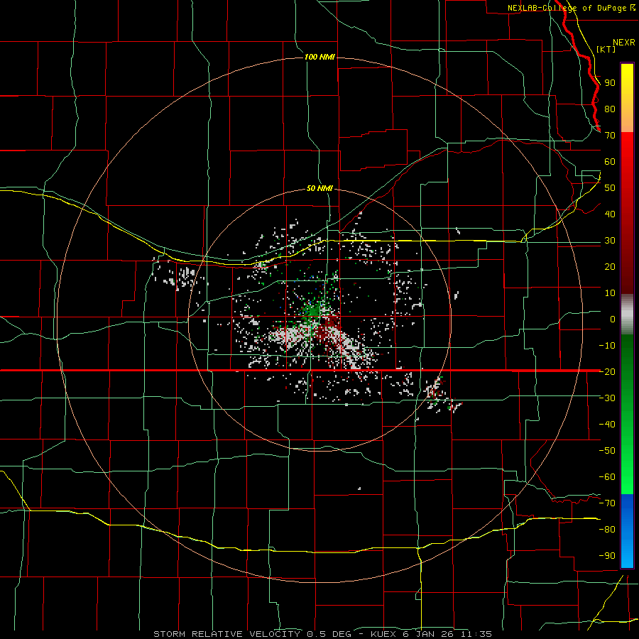Click the yellow-orange band of the color bar

pos(627,98)
